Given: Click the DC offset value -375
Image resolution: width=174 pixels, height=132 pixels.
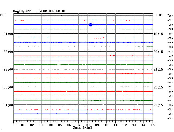Looking at the screenshot, I should (x=170, y=47).
